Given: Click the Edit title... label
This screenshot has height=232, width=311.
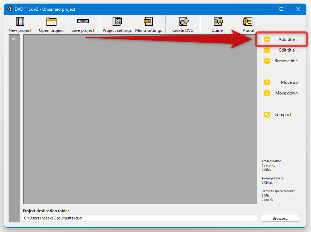Looking at the screenshot, I should 288,50.
